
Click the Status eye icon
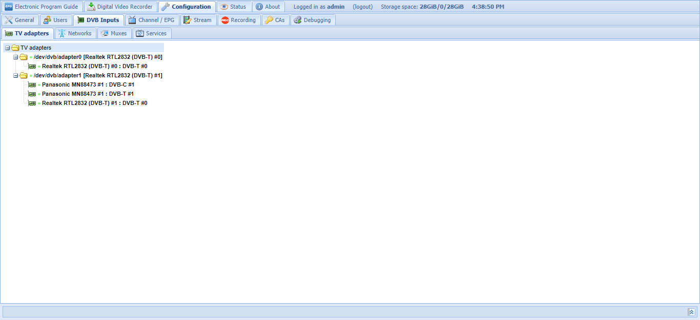point(224,7)
